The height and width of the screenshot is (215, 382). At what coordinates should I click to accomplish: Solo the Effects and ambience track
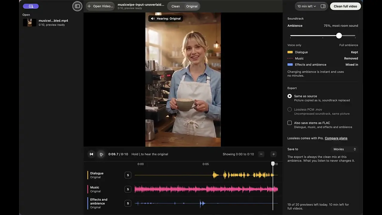click(128, 203)
